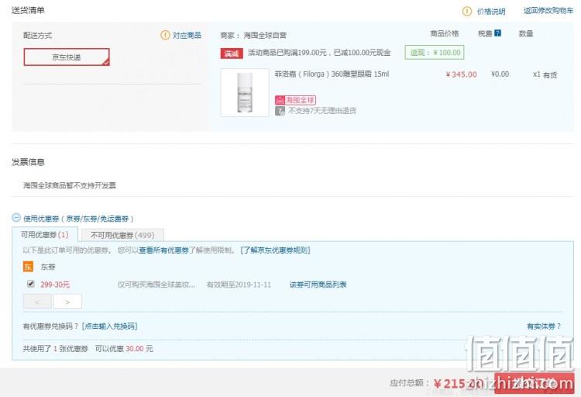
Task: Click 点击输入兑换码 link
Action: point(110,326)
